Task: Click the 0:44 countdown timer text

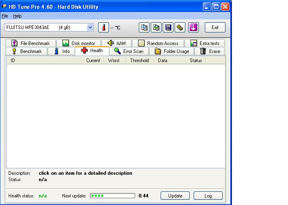Action: pyautogui.click(x=144, y=195)
